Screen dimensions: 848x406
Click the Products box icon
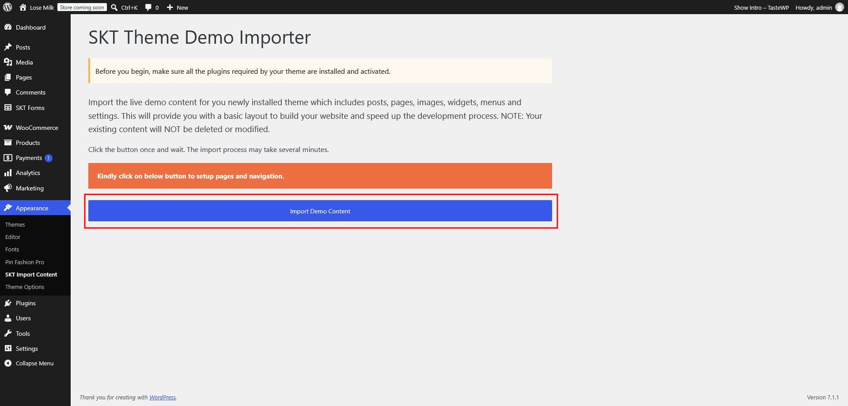pos(8,142)
